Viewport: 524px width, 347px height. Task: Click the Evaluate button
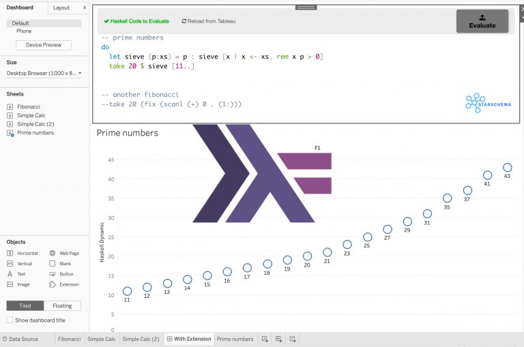(482, 21)
